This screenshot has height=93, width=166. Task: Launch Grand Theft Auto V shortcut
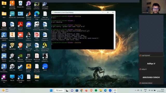point(29,47)
